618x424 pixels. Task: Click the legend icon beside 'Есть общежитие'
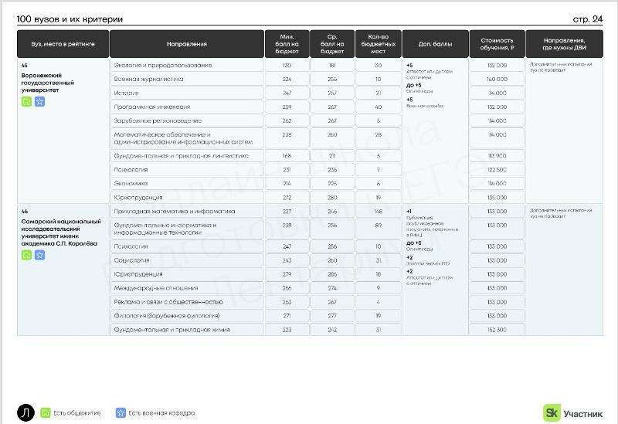(x=46, y=413)
